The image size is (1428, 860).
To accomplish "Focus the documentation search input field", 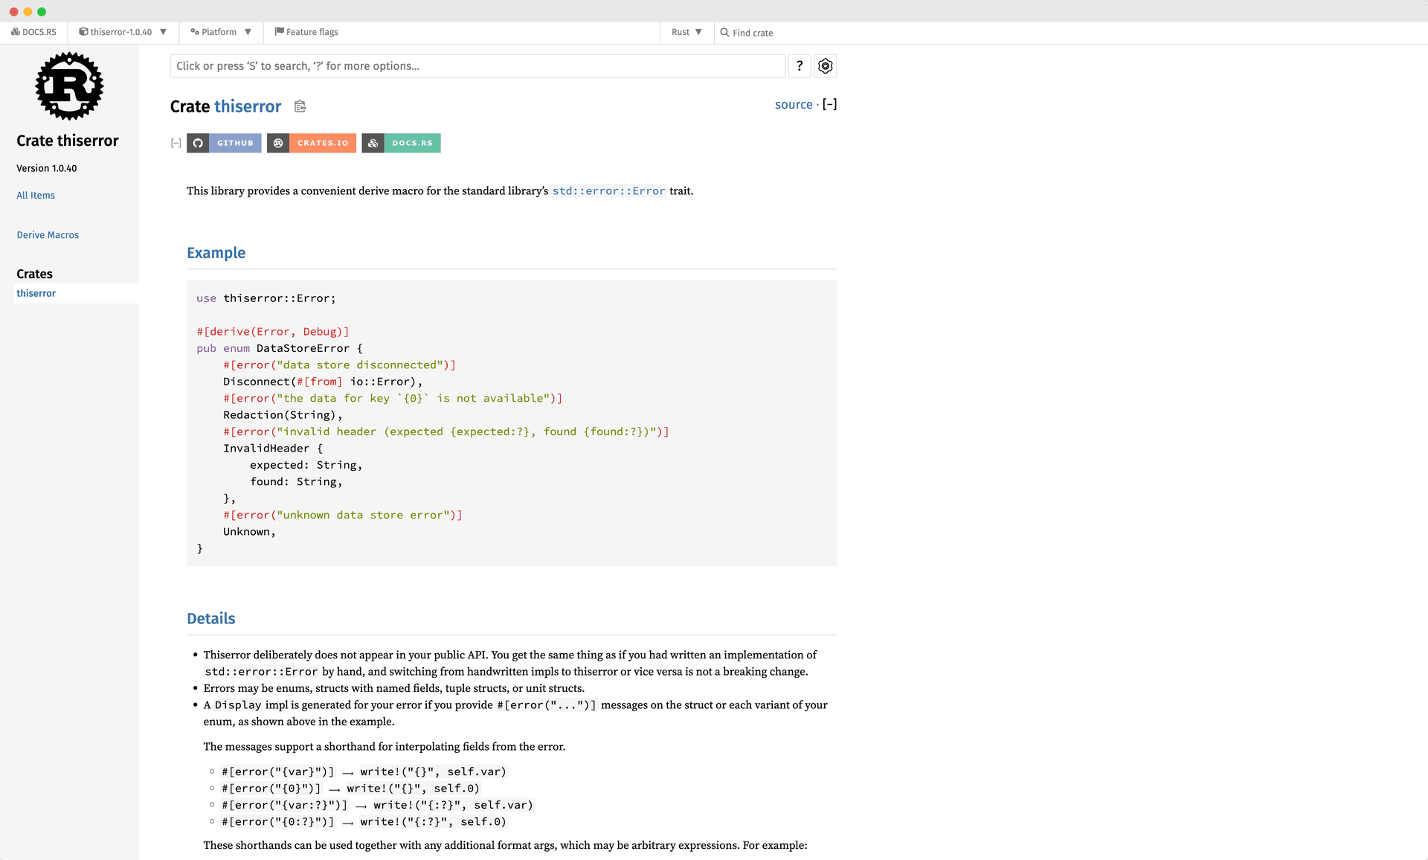I will pos(477,66).
